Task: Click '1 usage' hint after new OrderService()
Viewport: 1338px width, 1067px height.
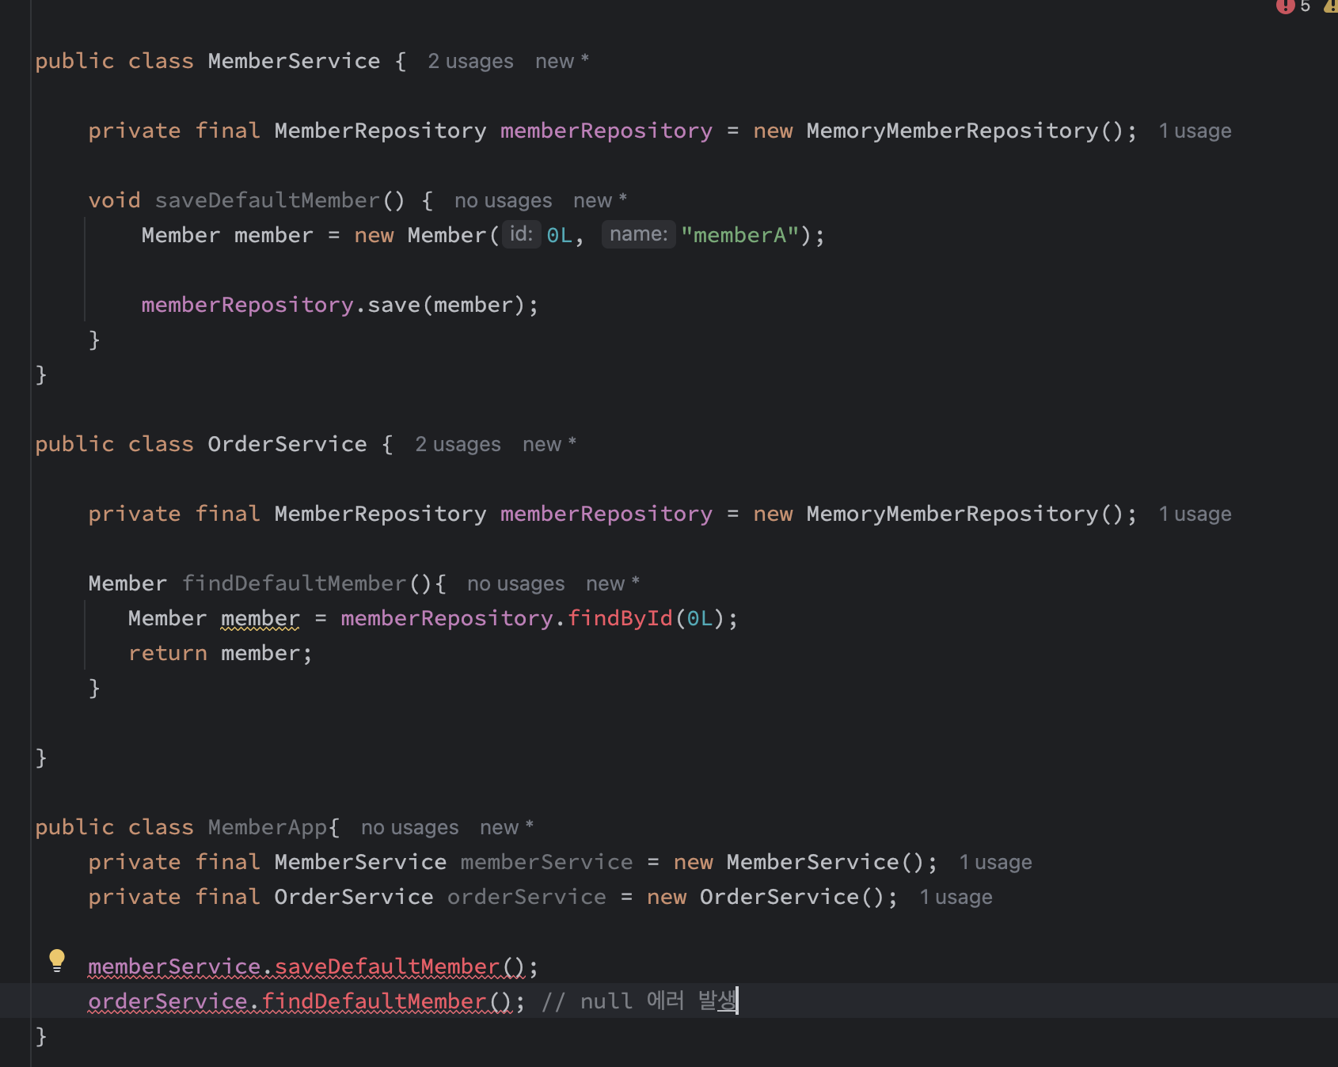Action: click(x=956, y=897)
